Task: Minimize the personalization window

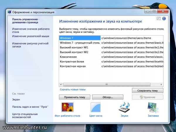Action: (148, 11)
